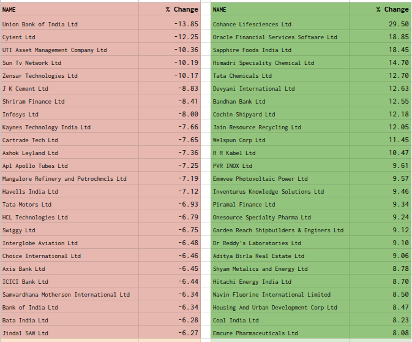Select the red table NAME header cell

[69, 9]
